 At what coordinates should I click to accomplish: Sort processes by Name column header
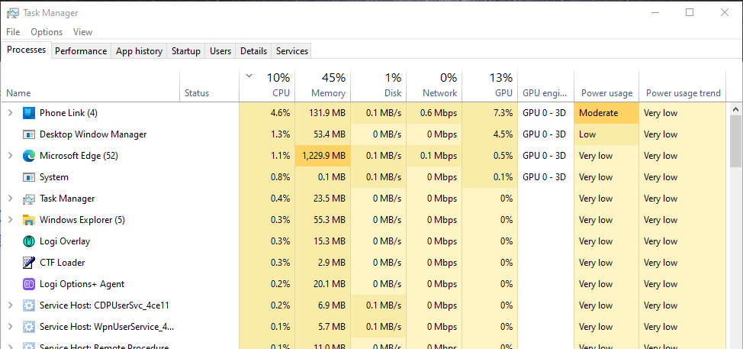91,86
